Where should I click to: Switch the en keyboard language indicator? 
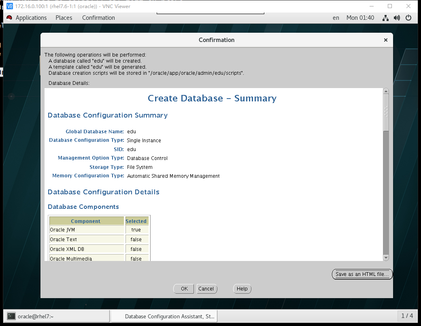336,18
